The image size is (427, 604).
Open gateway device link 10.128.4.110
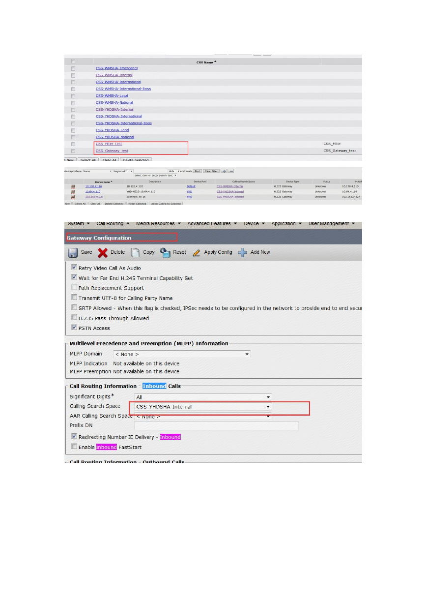point(93,187)
